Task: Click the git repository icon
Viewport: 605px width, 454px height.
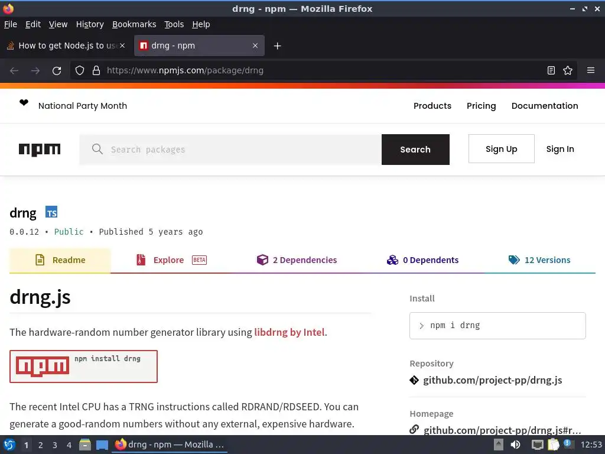Action: (414, 380)
